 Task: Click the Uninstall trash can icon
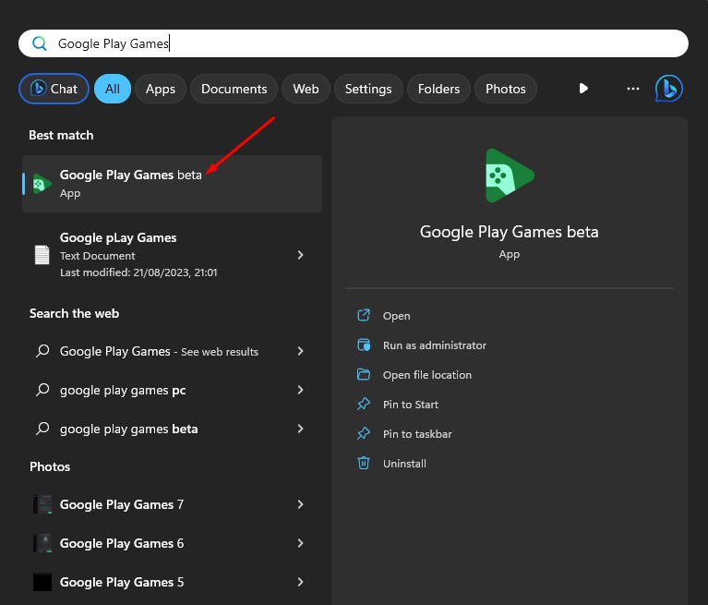pos(364,463)
